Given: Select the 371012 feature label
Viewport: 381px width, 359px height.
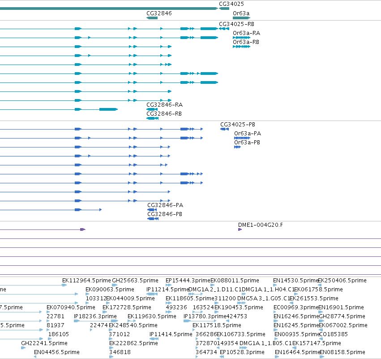Looking at the screenshot, I should (120, 334).
